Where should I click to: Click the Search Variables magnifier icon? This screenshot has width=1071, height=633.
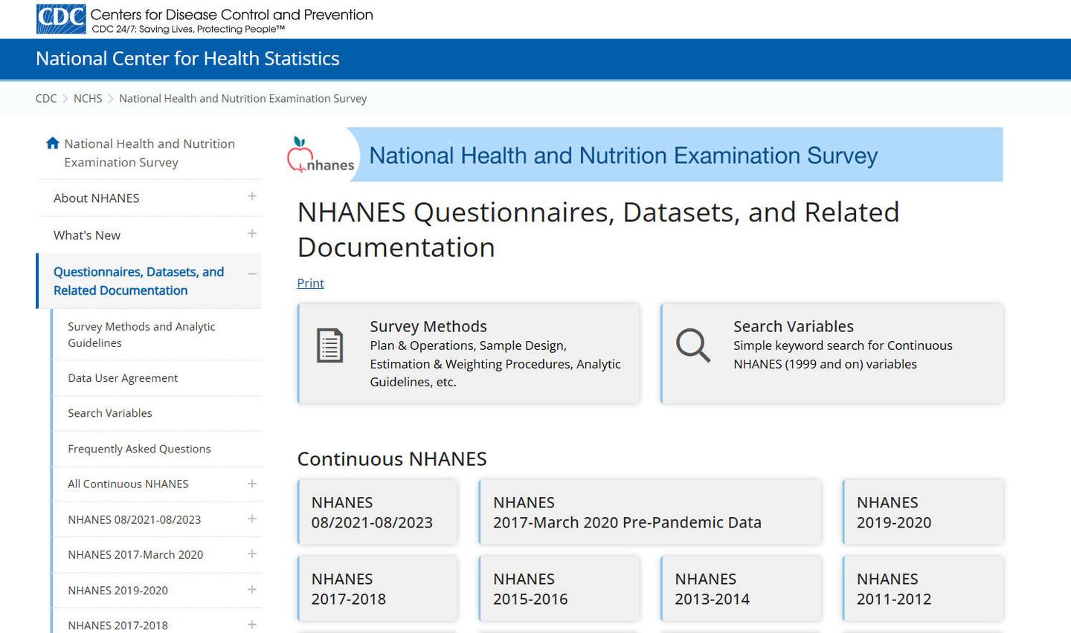coord(692,345)
